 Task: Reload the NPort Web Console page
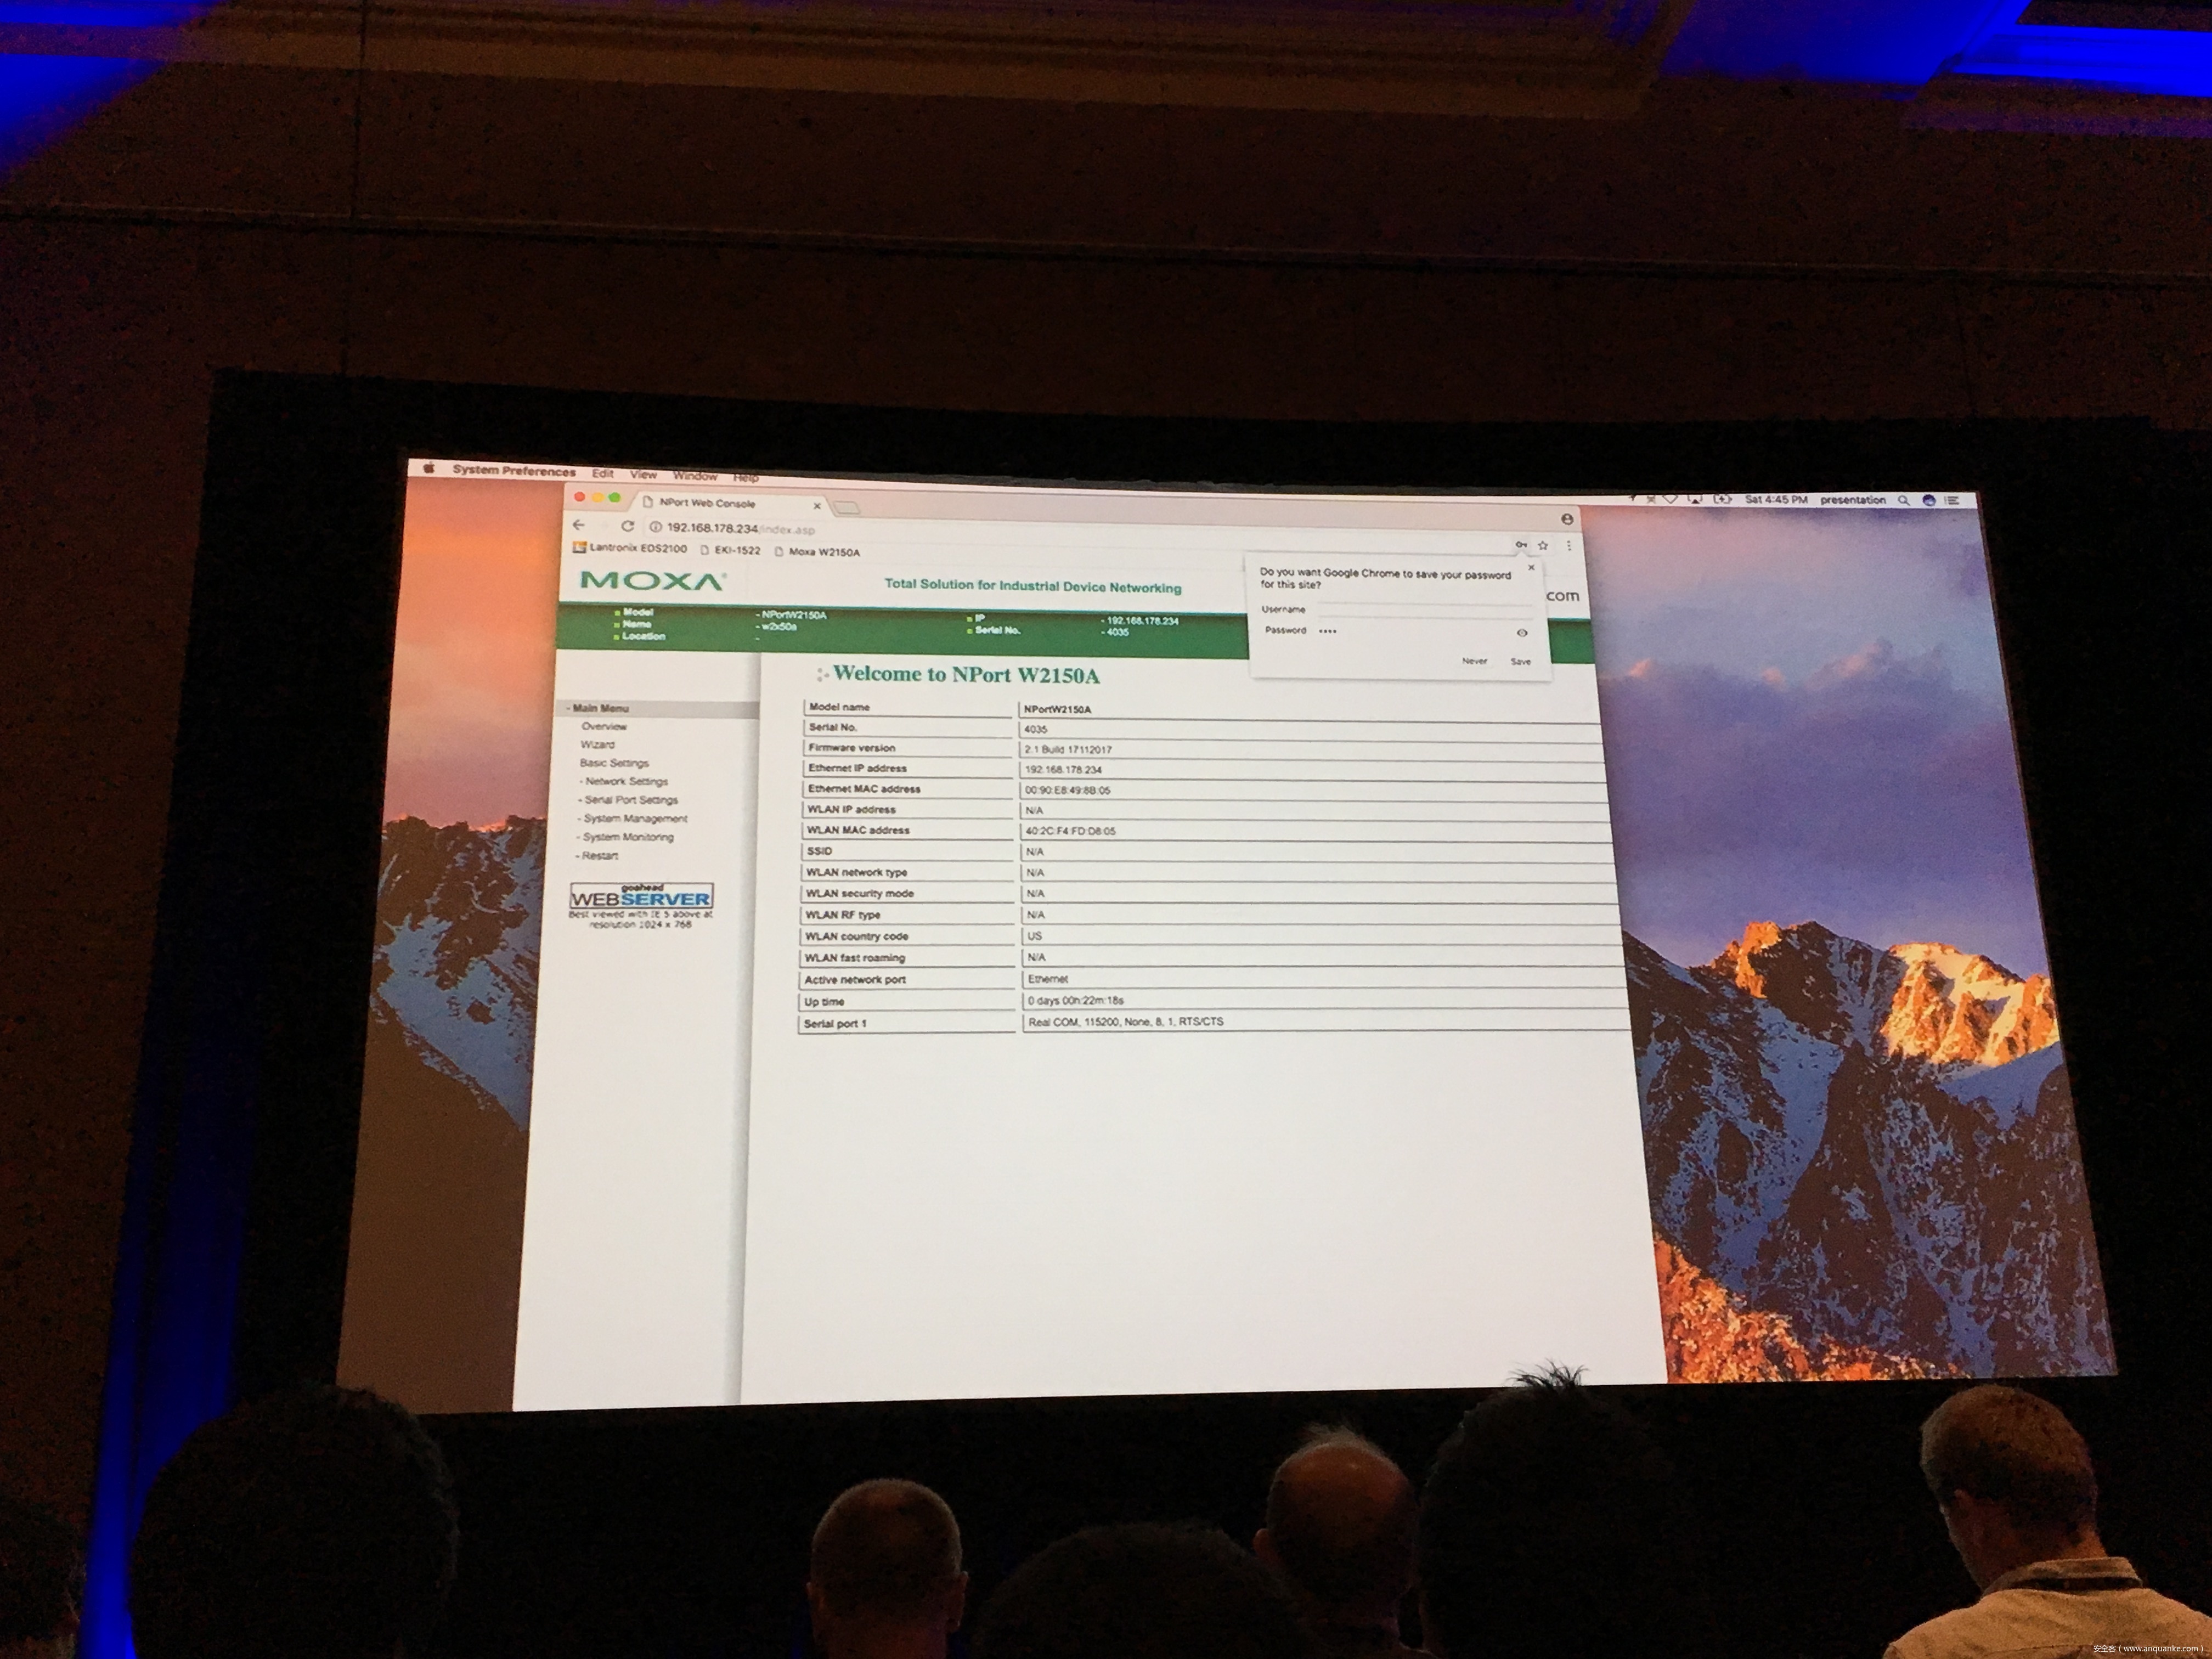(627, 526)
